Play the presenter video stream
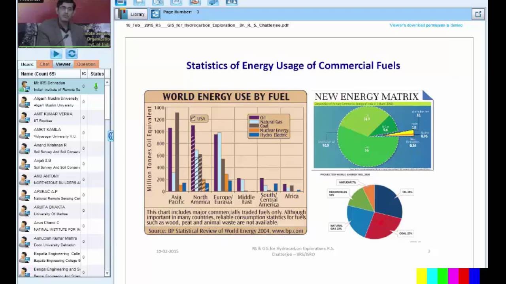Screen dimensions: 506x284 56,54
